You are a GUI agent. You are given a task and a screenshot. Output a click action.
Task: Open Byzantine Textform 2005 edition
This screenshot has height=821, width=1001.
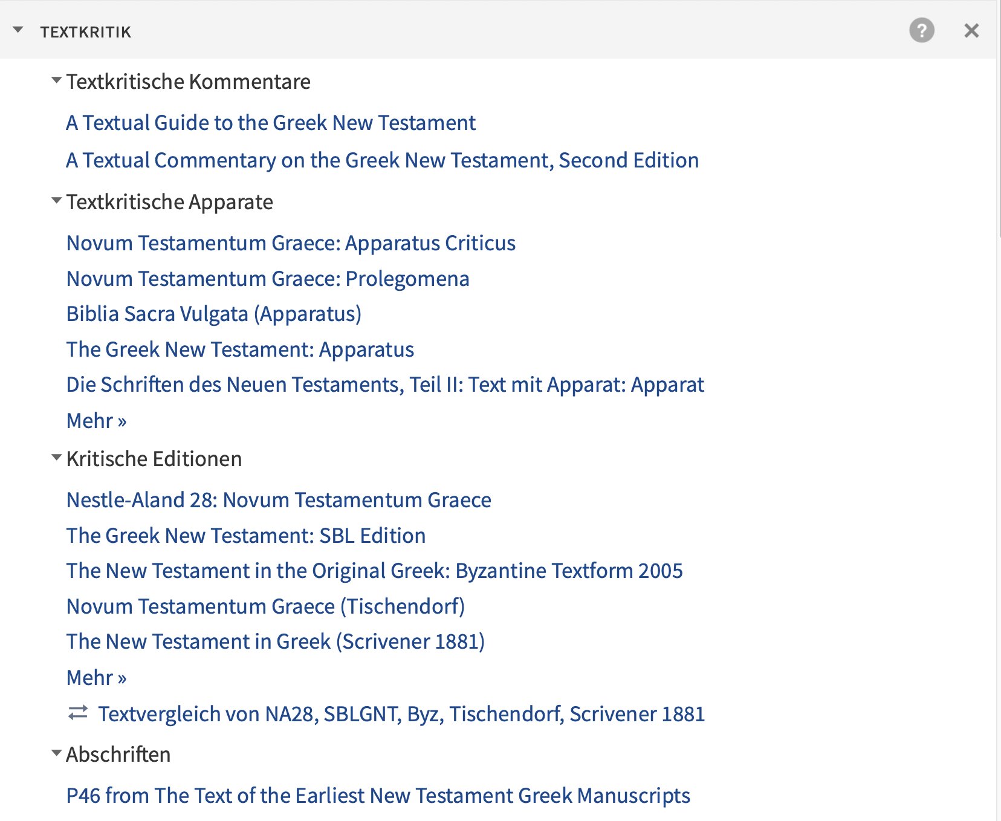374,571
